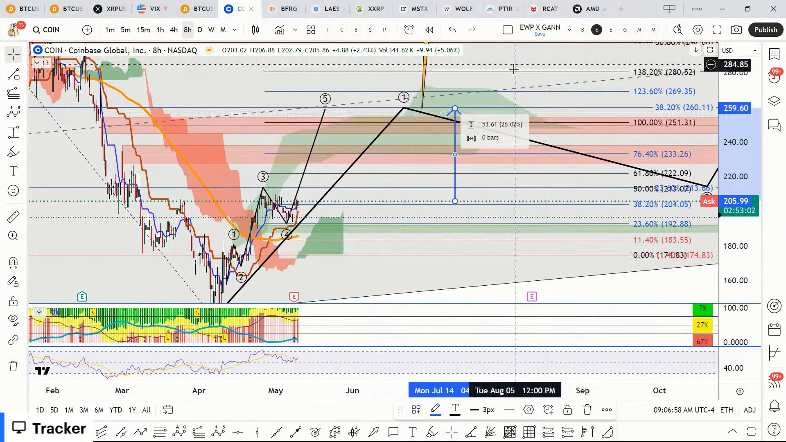786x442 pixels.
Task: Toggle hide all drawings eye icon
Action: point(13,319)
